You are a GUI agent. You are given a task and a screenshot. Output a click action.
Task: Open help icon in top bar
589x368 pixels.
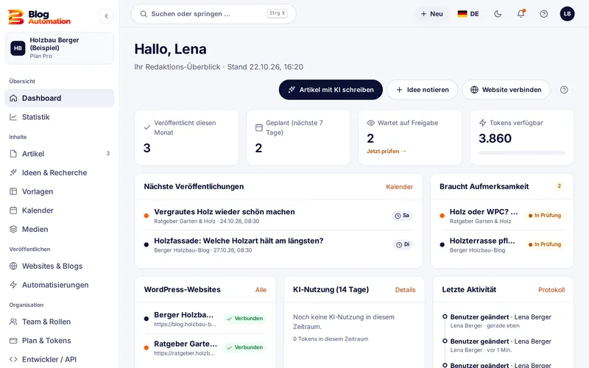(543, 14)
